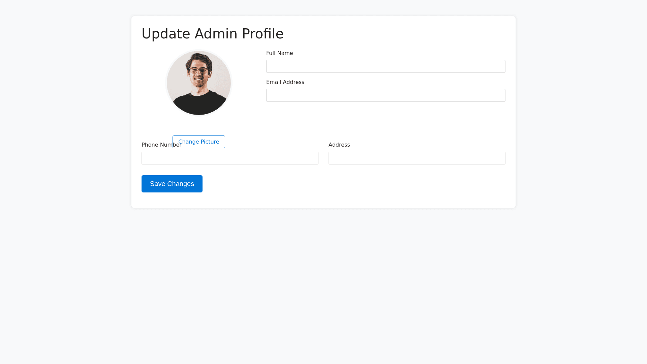Click the word Update in the title
Screen dimensions: 647x364
[166, 34]
